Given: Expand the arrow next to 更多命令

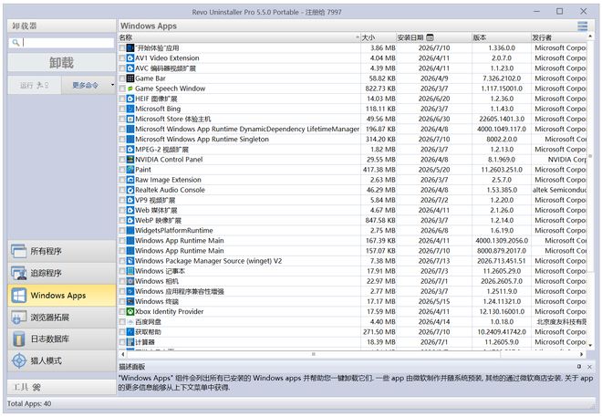Looking at the screenshot, I should [x=112, y=85].
